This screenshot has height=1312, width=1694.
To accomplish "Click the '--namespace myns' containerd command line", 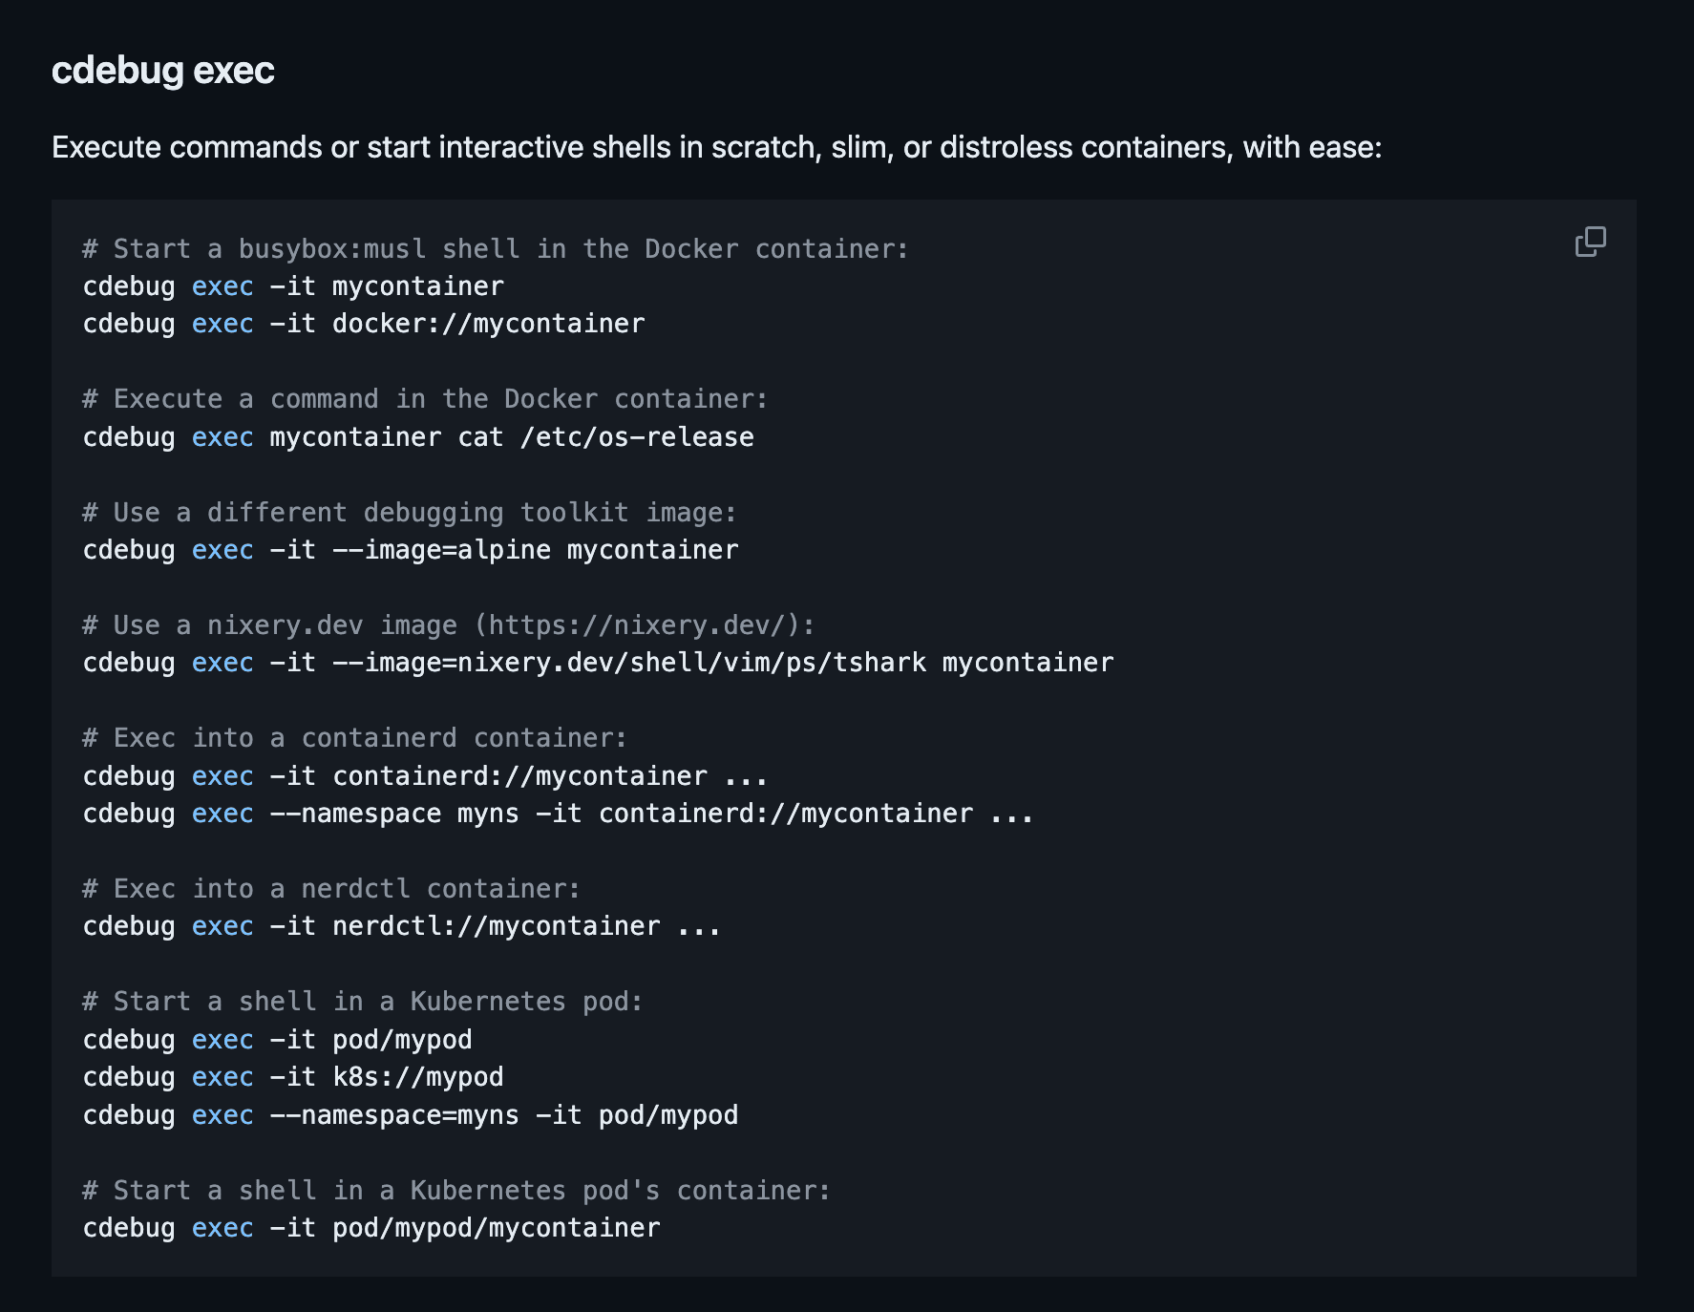I will coord(559,814).
